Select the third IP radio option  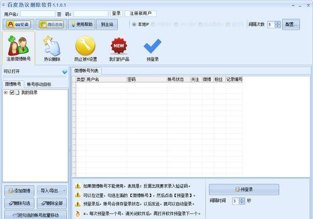coord(176,25)
